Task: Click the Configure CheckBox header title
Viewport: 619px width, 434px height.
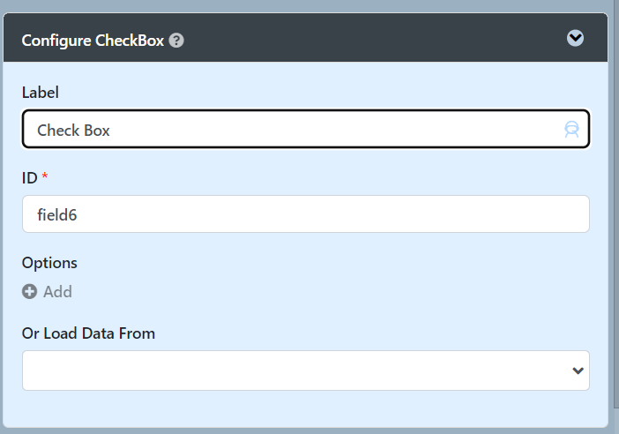Action: [x=93, y=41]
